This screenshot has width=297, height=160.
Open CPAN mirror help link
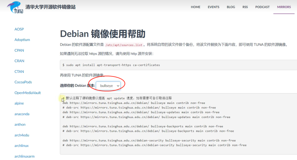[19, 50]
